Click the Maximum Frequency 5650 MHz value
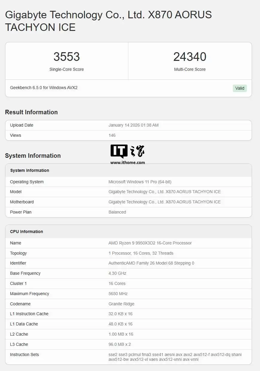The image size is (260, 371). (118, 294)
